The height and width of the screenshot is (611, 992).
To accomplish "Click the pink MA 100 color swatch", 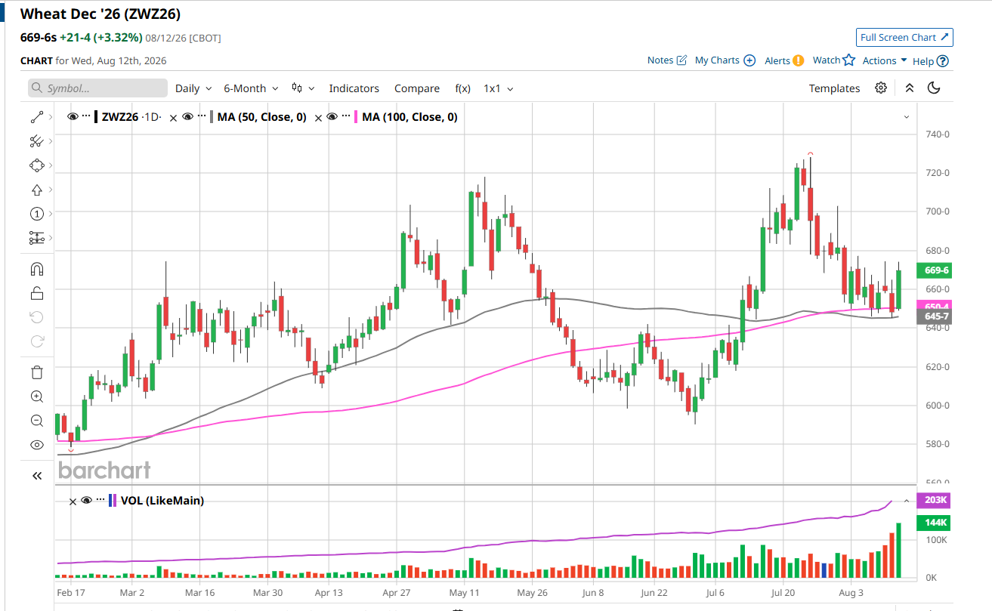I will tap(357, 117).
